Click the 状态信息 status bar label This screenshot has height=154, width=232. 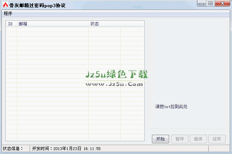pos(13,149)
